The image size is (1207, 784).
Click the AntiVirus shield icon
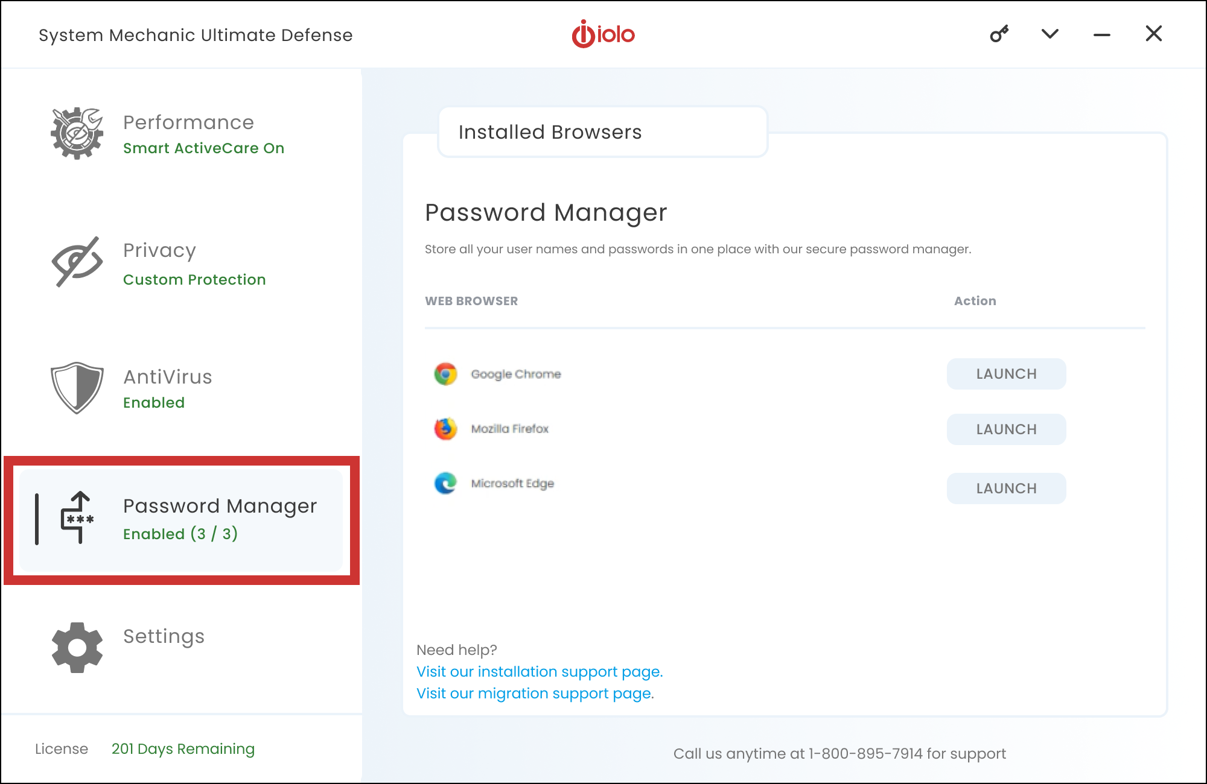[x=77, y=388]
